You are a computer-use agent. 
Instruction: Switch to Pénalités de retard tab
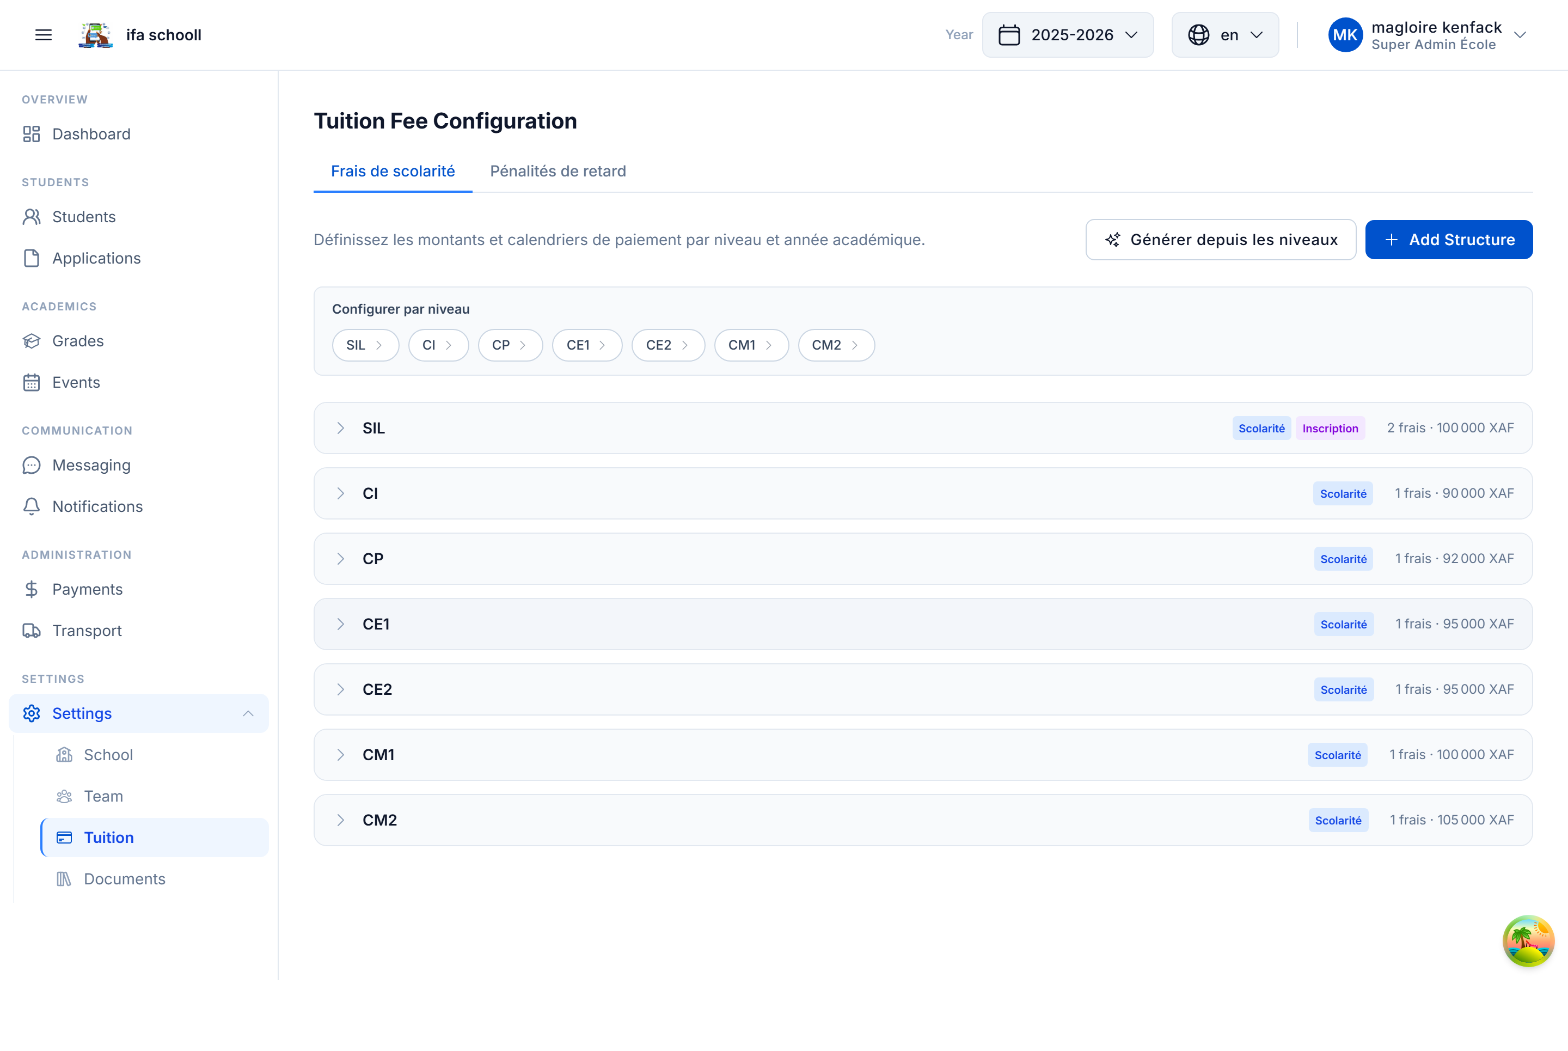[558, 172]
